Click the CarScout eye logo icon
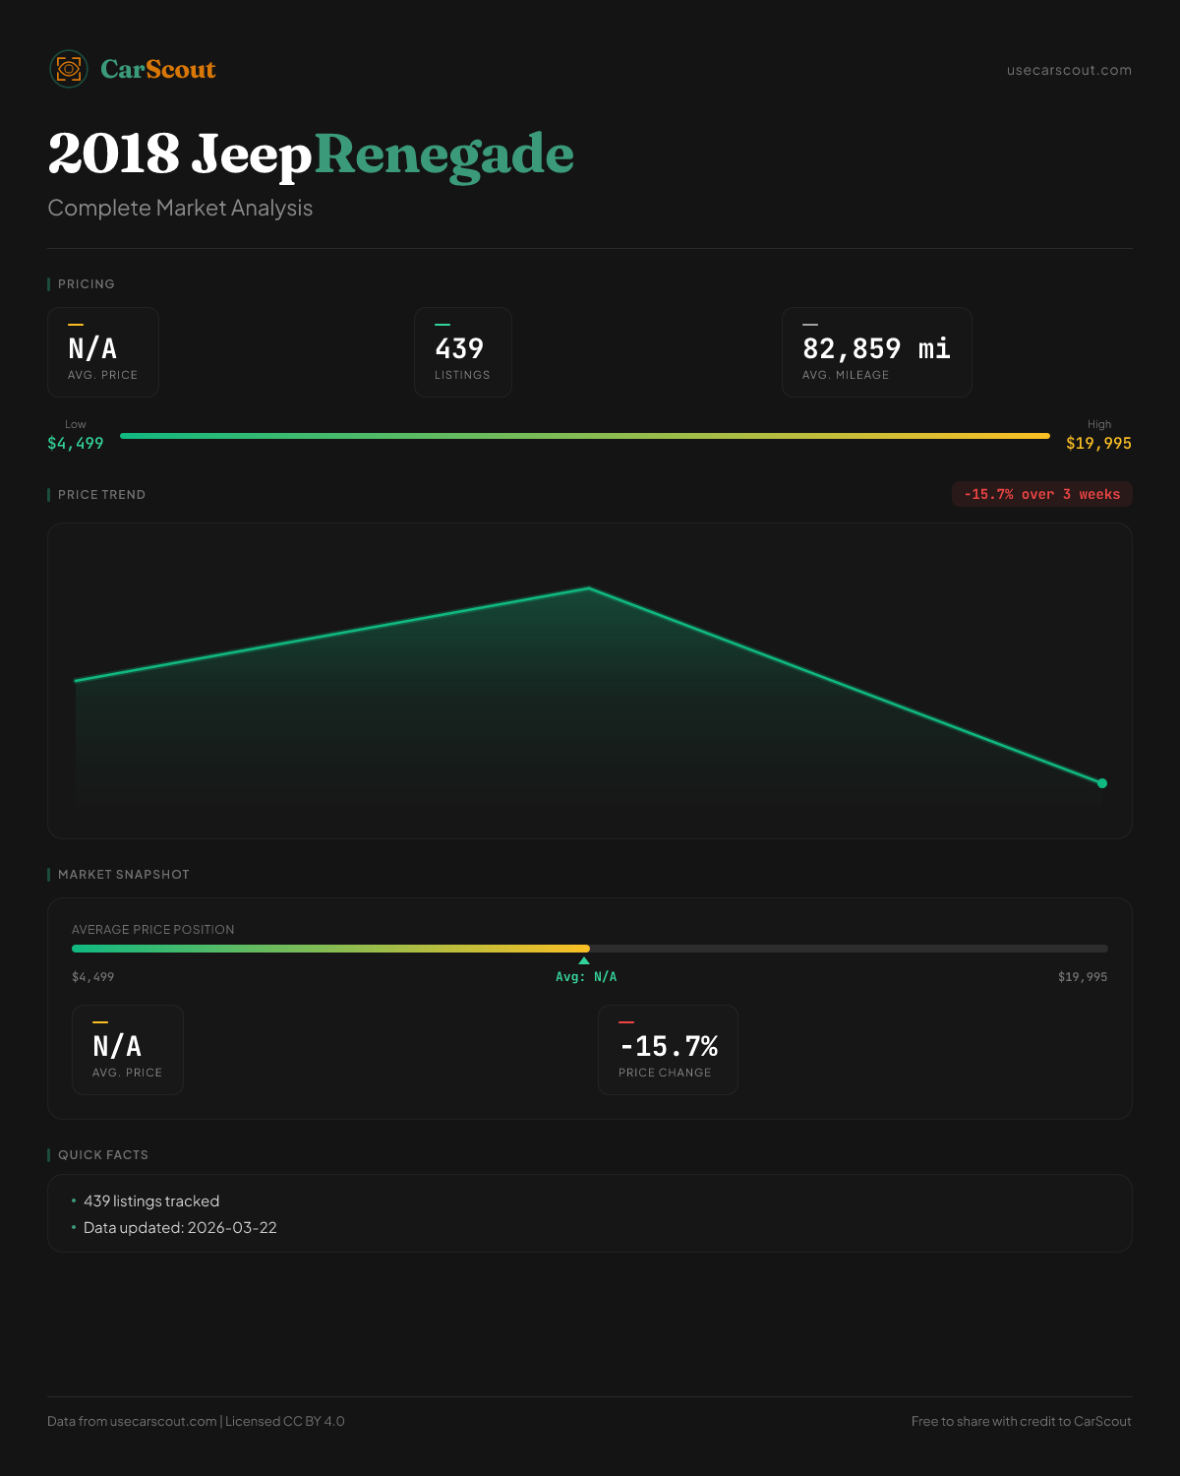1180x1476 pixels. [x=69, y=69]
